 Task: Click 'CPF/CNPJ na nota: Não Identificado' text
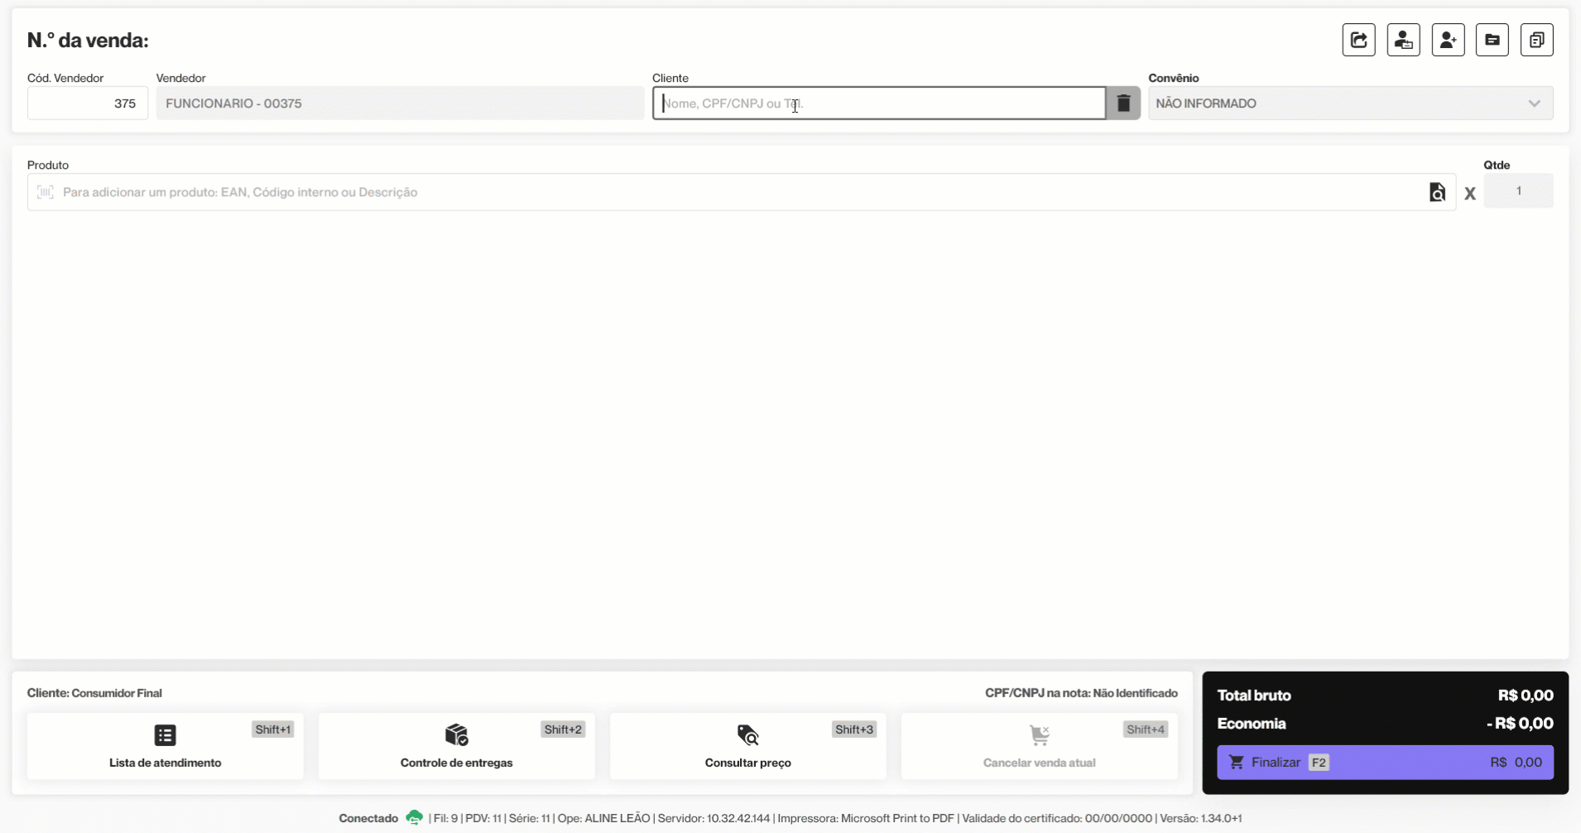pos(1081,693)
